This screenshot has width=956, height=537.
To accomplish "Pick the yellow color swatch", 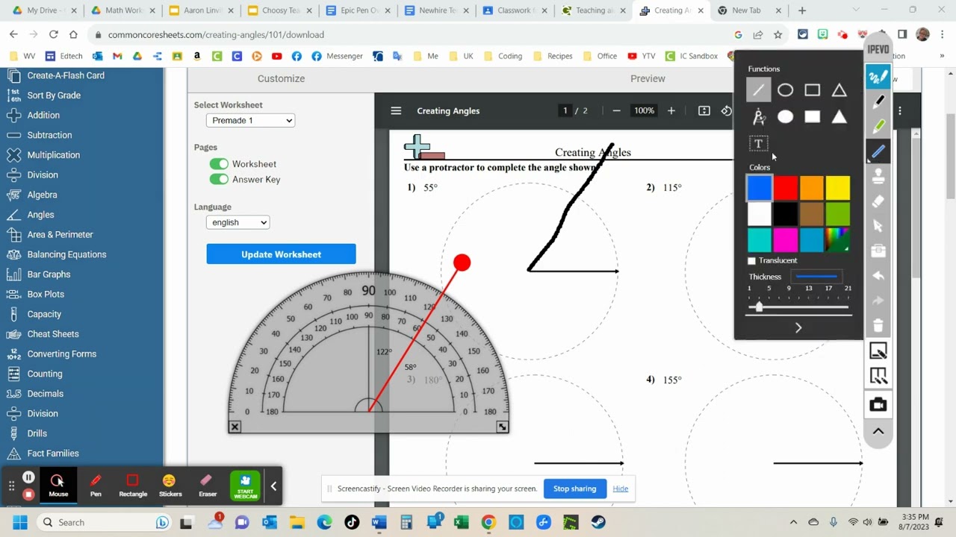I will (838, 188).
